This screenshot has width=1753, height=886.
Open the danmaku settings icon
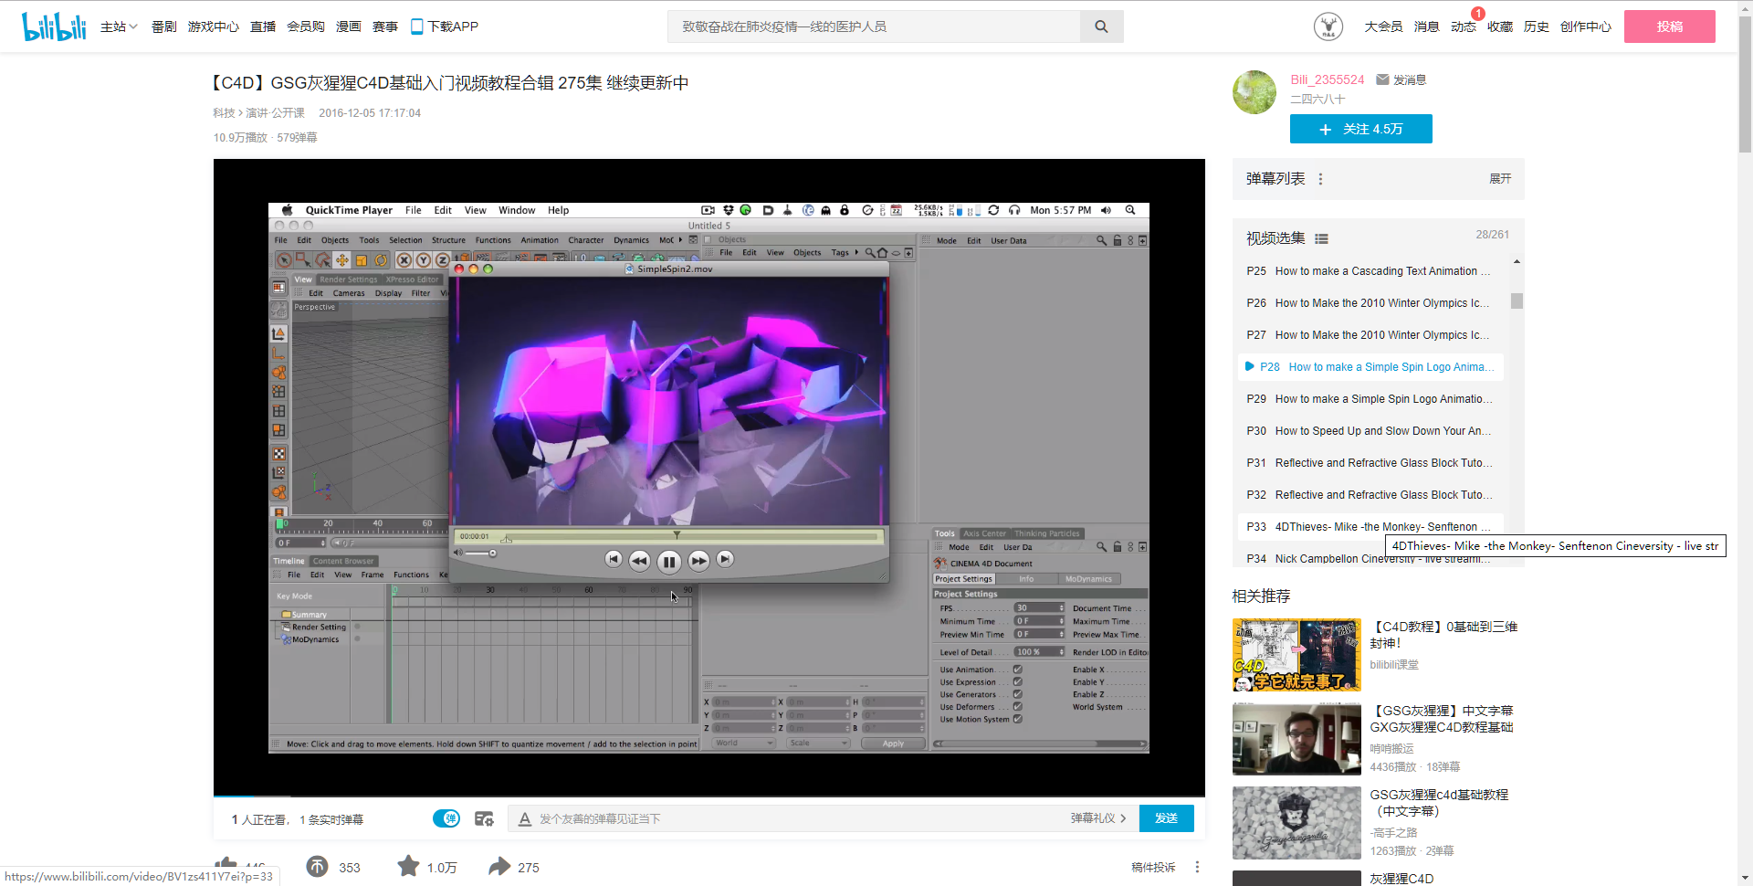pos(484,818)
